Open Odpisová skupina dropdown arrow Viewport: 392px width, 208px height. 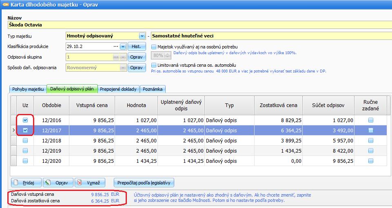click(123, 57)
